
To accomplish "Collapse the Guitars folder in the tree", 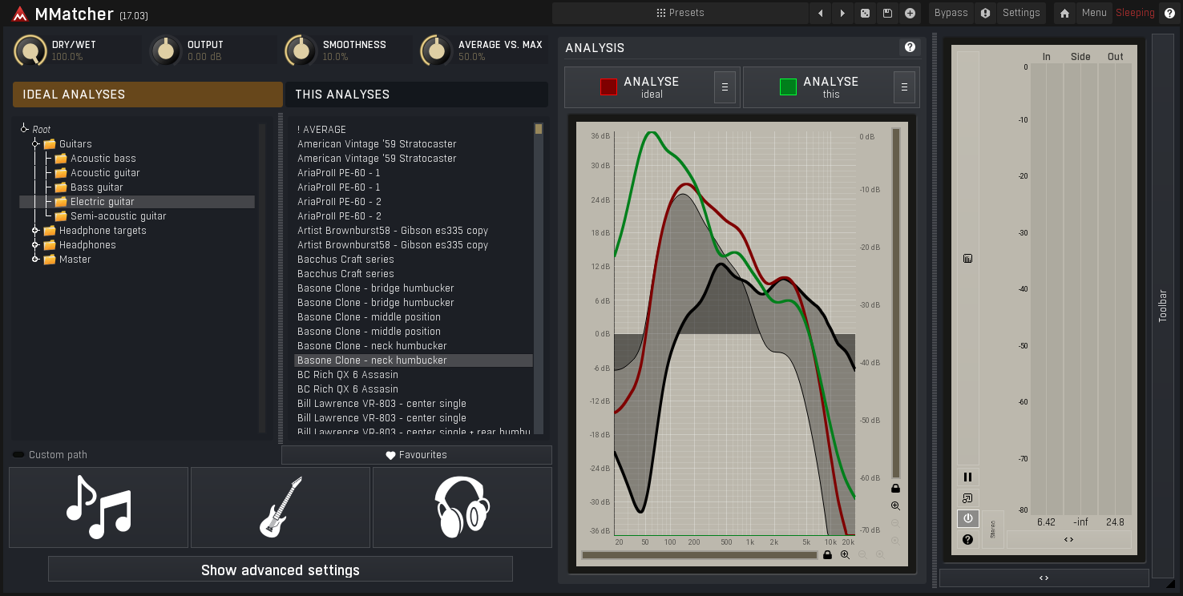I will [x=34, y=143].
